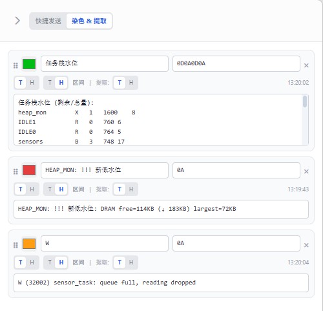Grab the drag handle of the W rule

pyautogui.click(x=16, y=245)
